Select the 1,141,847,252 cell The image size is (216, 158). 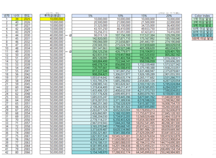[x=120, y=71]
